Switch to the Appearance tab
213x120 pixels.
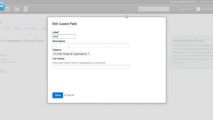click(x=31, y=28)
